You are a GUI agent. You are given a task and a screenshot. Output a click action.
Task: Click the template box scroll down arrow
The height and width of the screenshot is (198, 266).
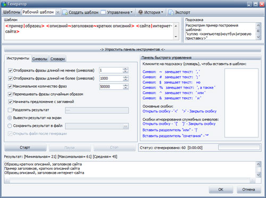coord(176,37)
